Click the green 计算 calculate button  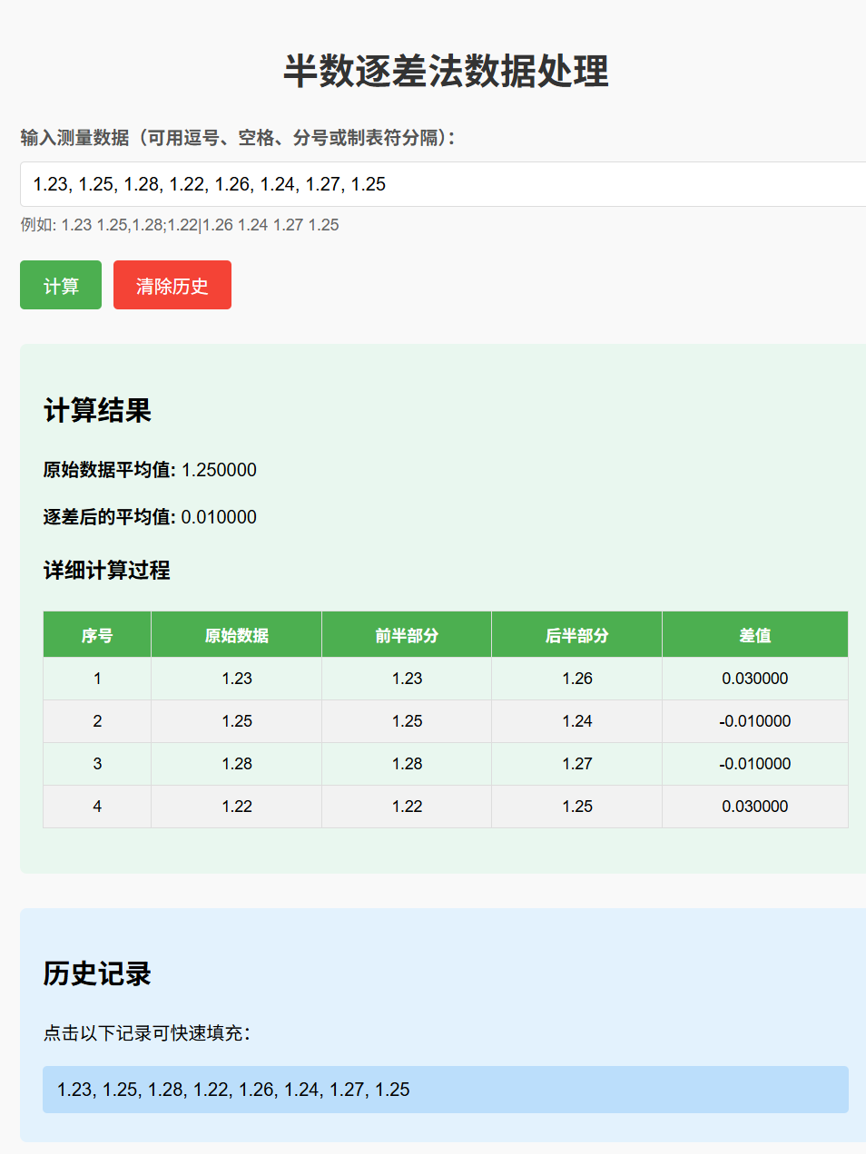(61, 285)
